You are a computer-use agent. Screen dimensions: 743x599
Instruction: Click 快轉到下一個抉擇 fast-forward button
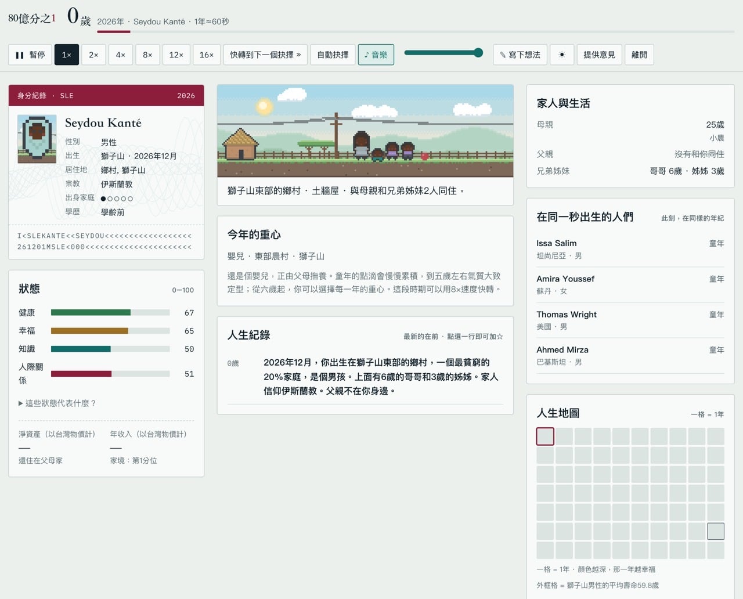(x=265, y=55)
